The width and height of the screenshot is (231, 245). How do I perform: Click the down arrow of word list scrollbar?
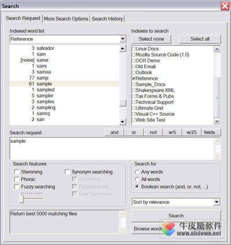coord(122,122)
